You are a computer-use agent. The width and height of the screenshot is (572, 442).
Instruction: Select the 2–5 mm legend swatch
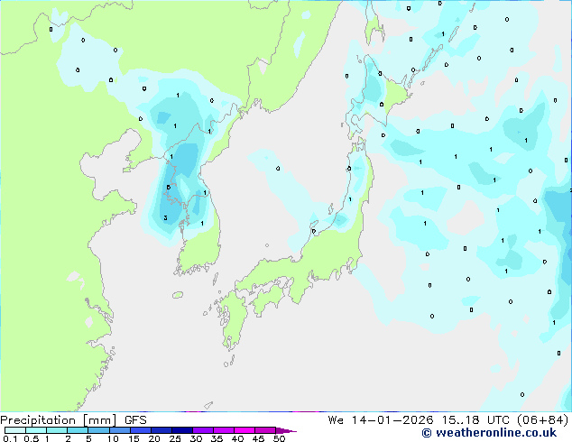pos(78,430)
